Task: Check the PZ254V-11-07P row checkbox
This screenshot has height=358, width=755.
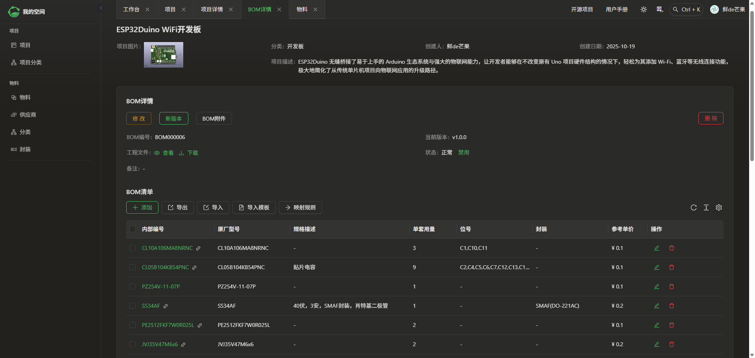Action: [133, 286]
